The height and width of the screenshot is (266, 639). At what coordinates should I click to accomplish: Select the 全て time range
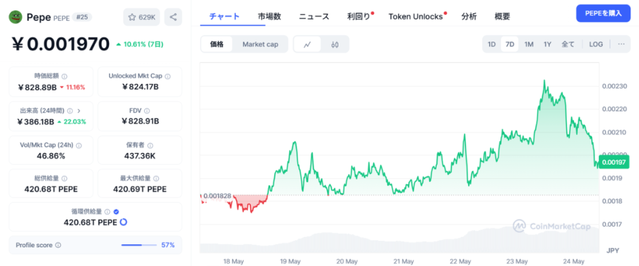[568, 44]
